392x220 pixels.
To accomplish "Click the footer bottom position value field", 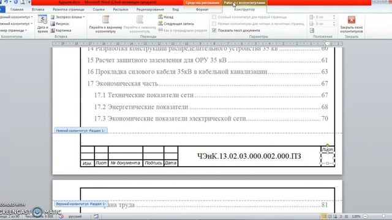I will [x=323, y=24].
